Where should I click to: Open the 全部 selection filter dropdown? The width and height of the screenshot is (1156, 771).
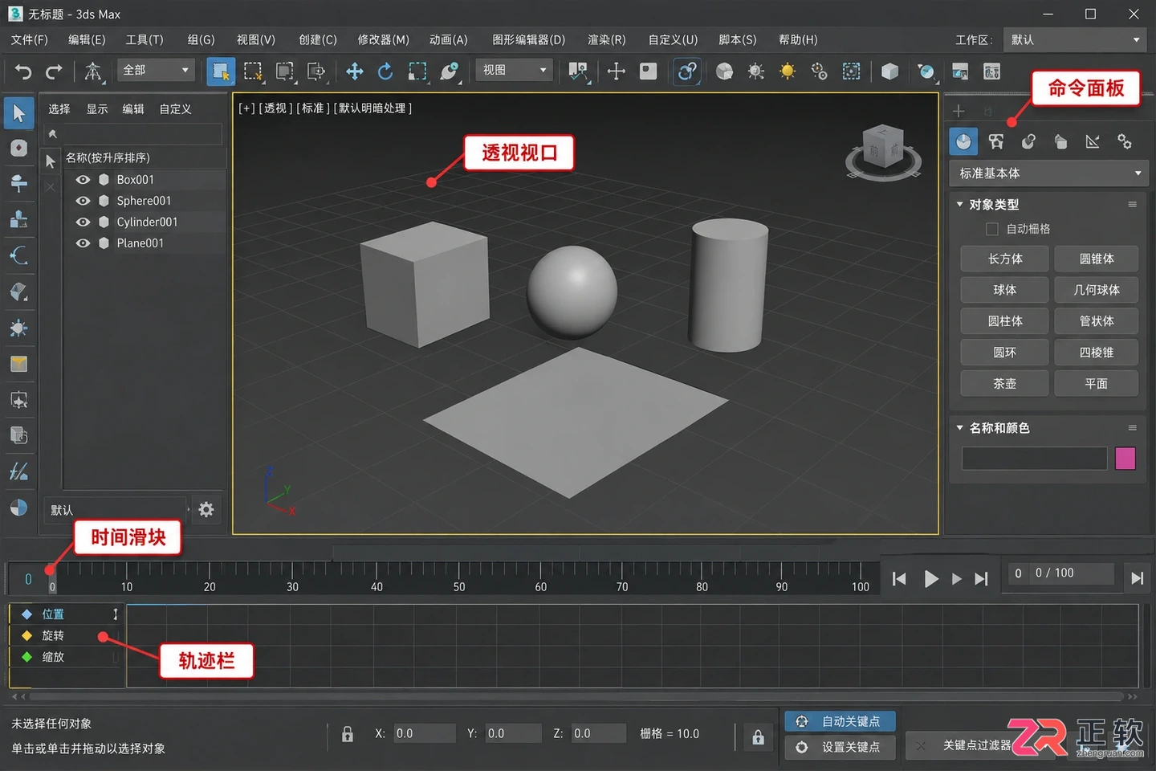pos(157,70)
